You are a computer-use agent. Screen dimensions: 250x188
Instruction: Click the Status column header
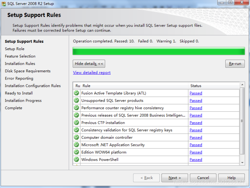pyautogui.click(x=214, y=86)
